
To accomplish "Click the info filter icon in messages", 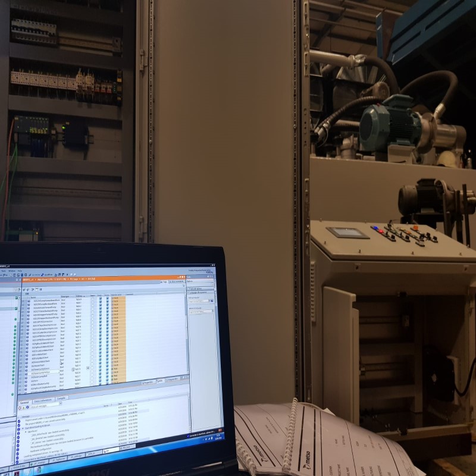I will click(x=27, y=408).
